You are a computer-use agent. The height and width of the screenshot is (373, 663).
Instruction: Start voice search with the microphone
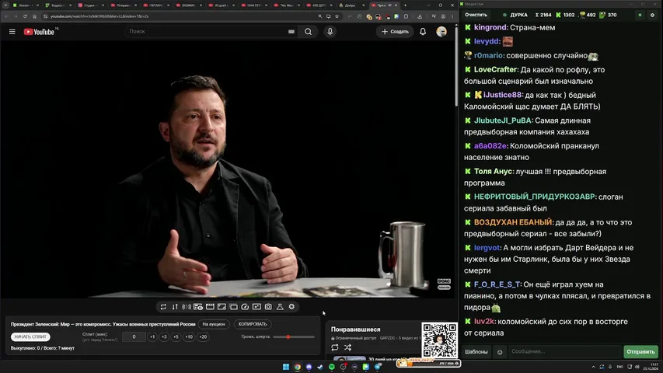click(x=330, y=32)
